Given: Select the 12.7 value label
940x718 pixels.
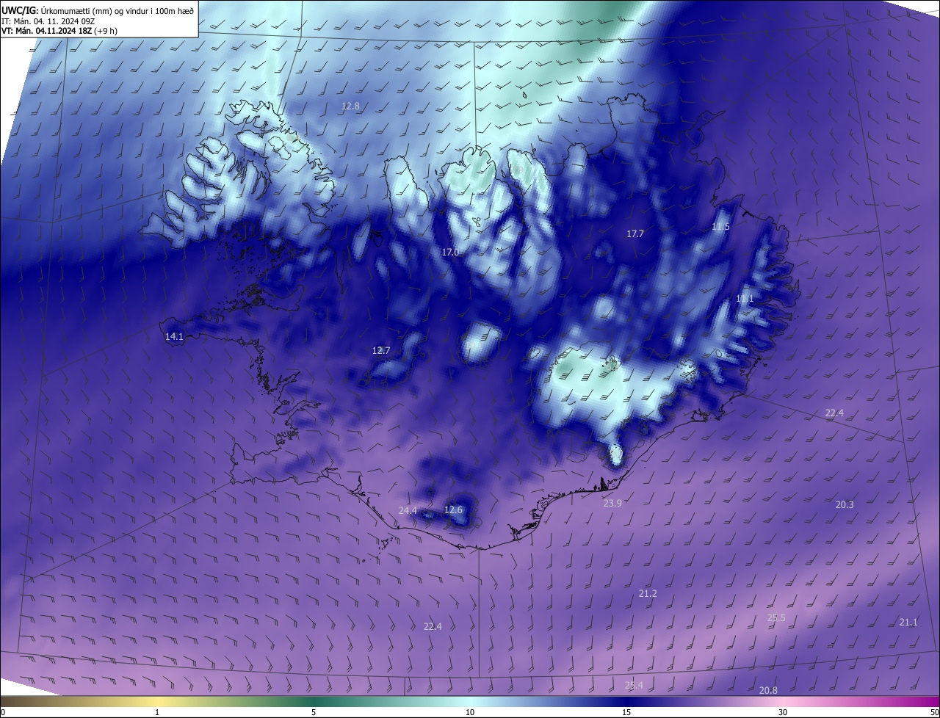Looking at the screenshot, I should pyautogui.click(x=381, y=350).
